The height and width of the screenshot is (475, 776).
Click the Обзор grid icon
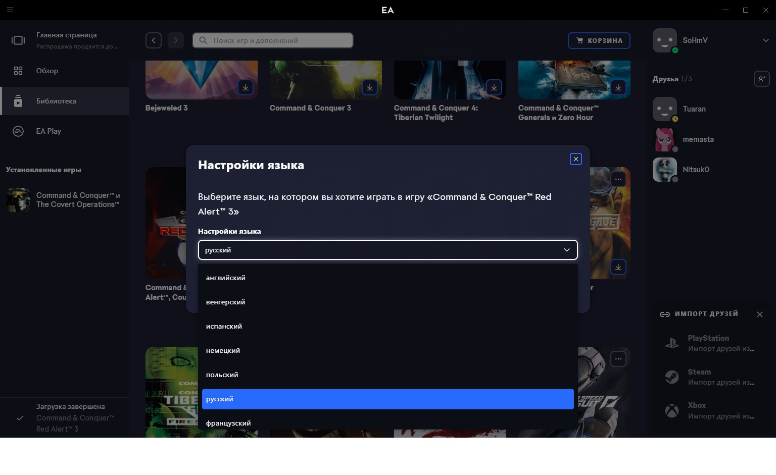[x=18, y=71]
